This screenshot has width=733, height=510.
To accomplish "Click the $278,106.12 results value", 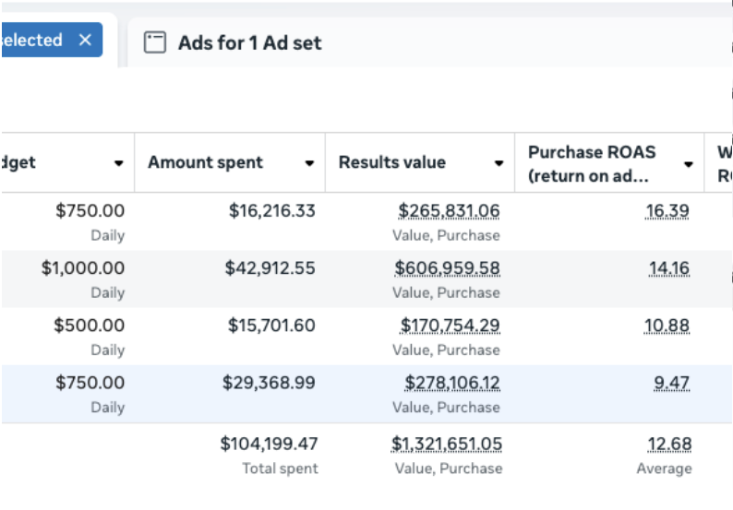I will point(452,383).
